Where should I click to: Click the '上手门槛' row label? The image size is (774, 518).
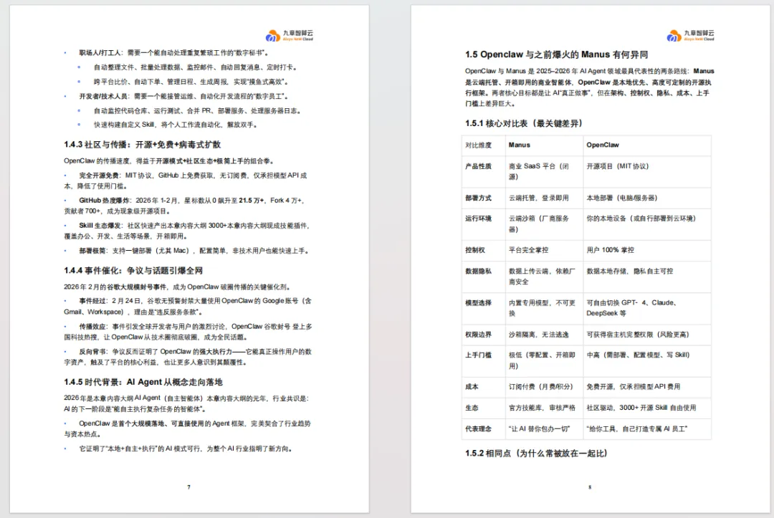pyautogui.click(x=478, y=355)
